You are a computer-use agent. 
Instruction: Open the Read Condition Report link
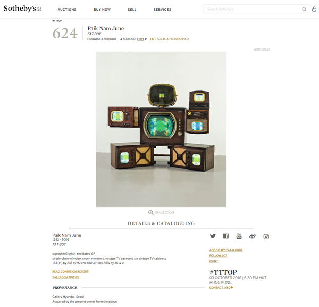70,271
